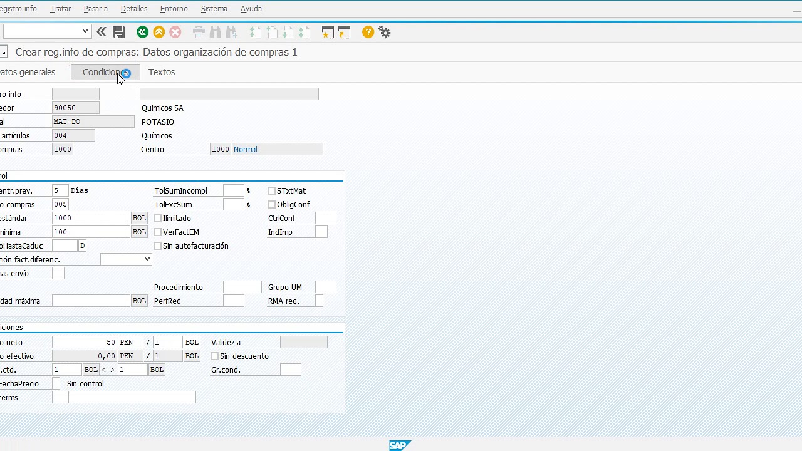Viewport: 802px width, 451px height.
Task: Click the red Cancel icon
Action: coord(175,32)
